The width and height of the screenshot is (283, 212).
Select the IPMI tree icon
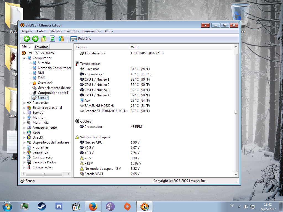coord(34,78)
